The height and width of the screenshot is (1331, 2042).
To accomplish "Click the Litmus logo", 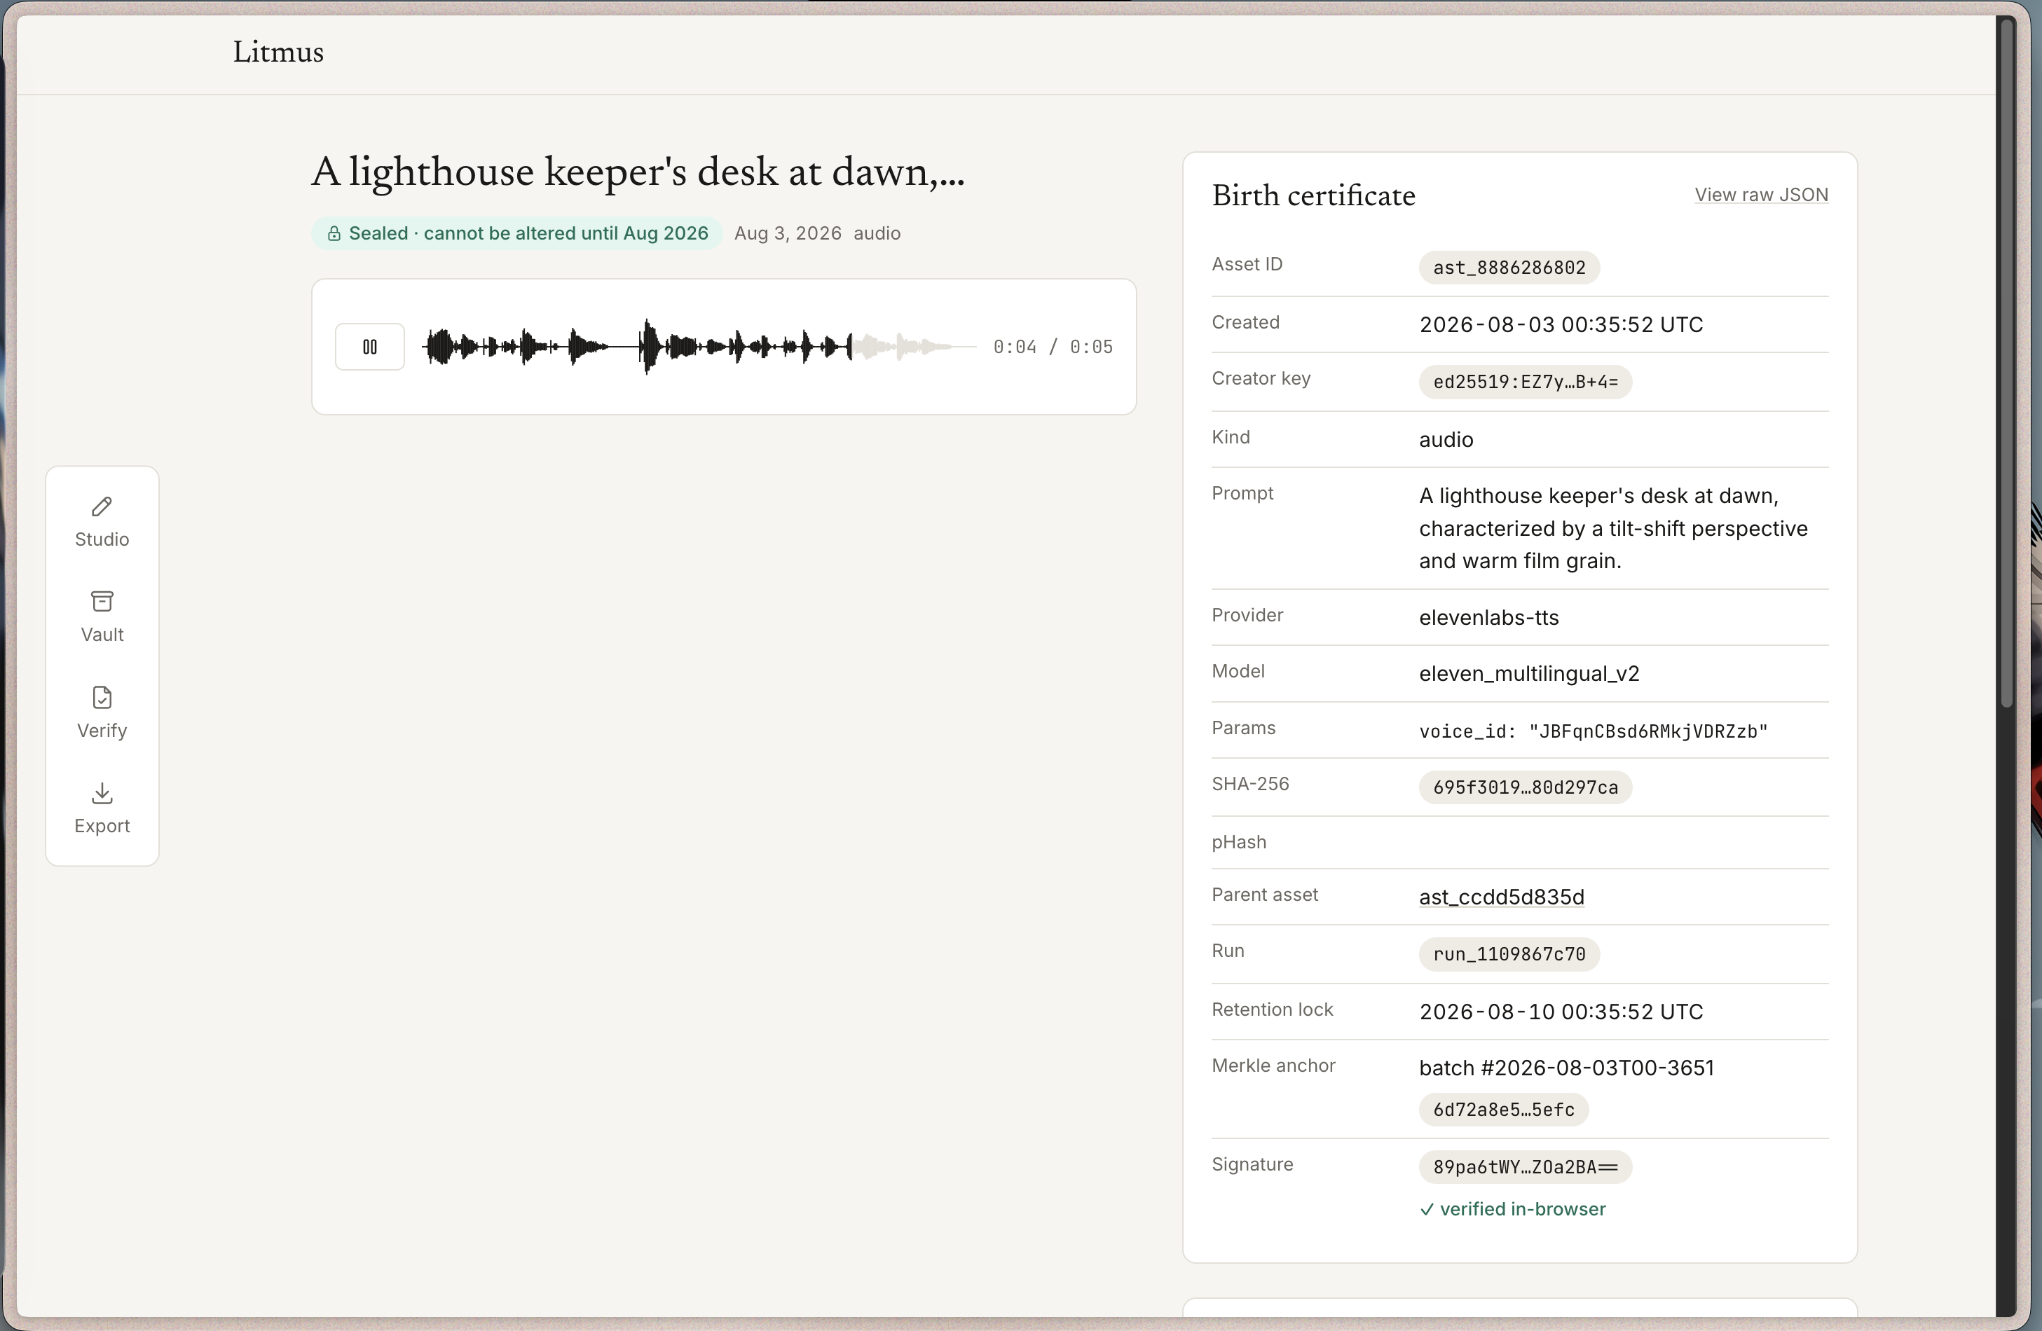I will 278,53.
